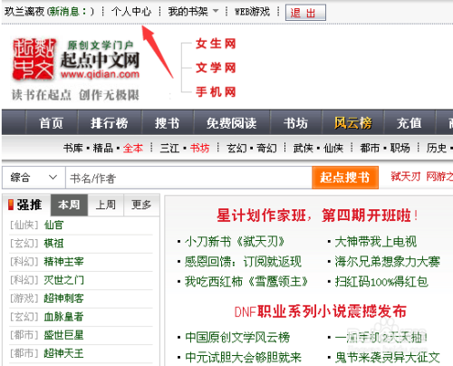This screenshot has width=453, height=366.
Task: Open recommended book 超神刺客
Action: (x=63, y=298)
